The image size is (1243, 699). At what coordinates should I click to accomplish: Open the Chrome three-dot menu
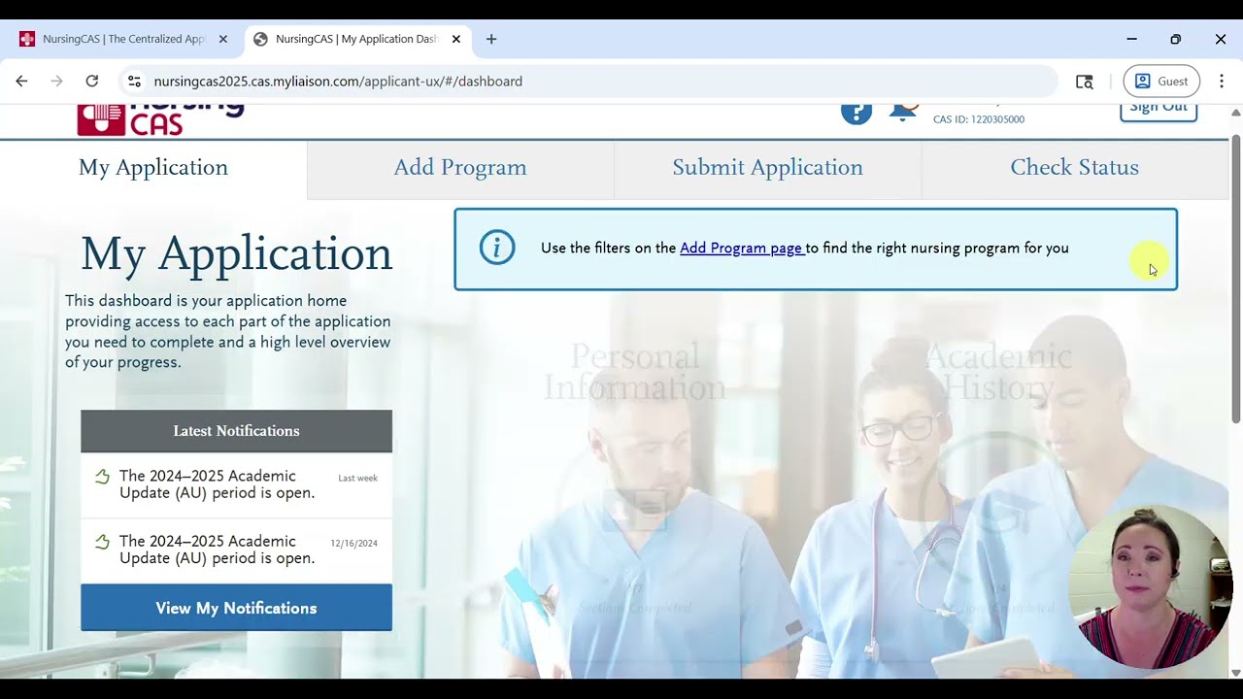(1222, 82)
